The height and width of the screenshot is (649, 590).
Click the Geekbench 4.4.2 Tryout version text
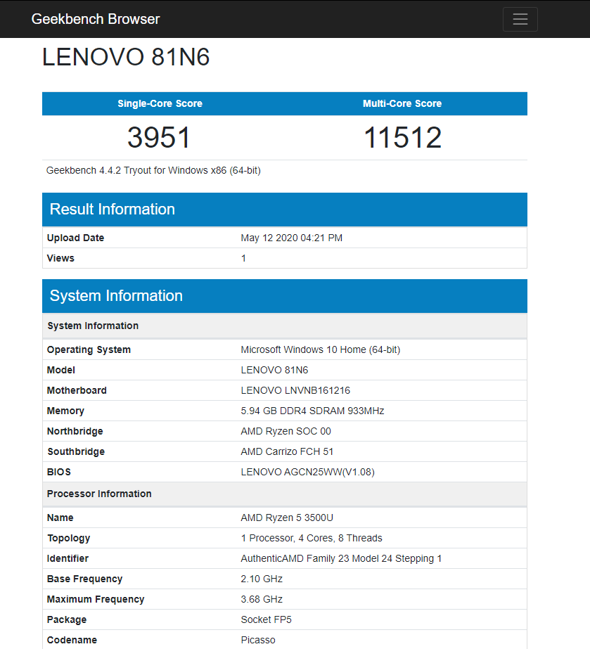pyautogui.click(x=153, y=171)
